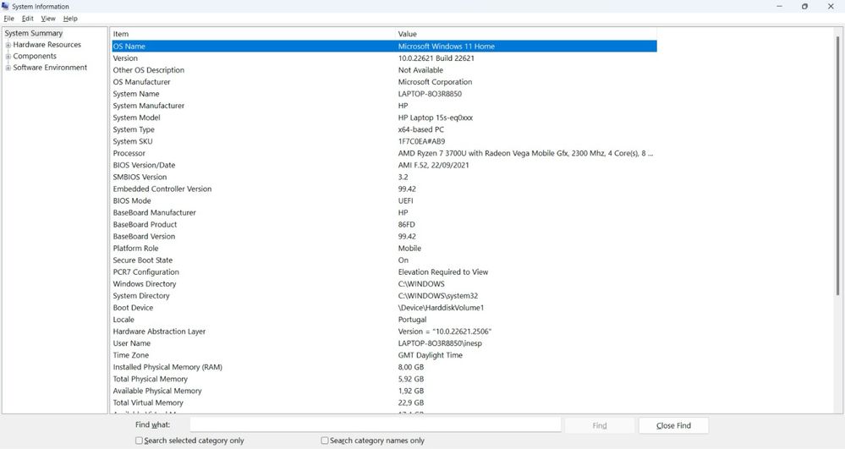845x449 pixels.
Task: Select the BIOS Version/Date row
Action: pos(384,165)
